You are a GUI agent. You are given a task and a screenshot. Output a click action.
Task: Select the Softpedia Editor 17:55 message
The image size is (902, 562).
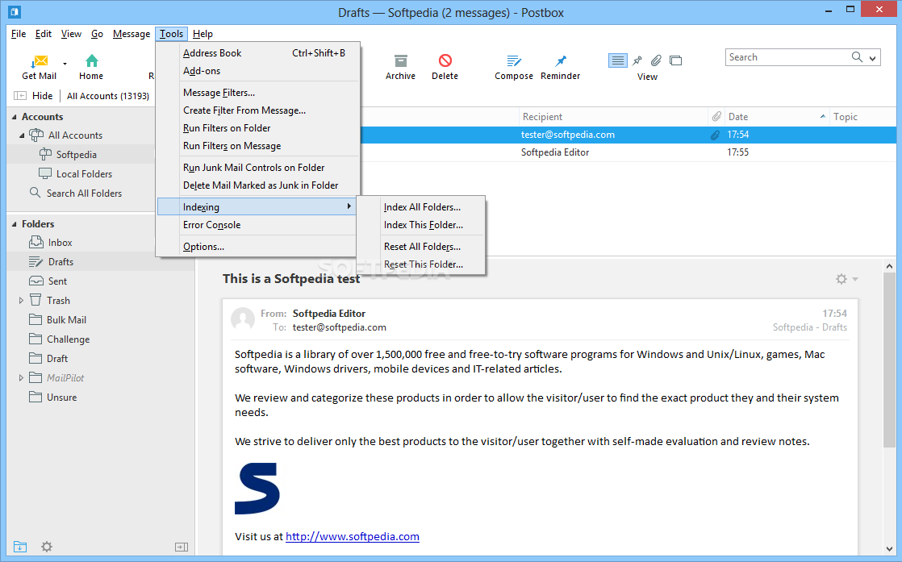click(628, 152)
